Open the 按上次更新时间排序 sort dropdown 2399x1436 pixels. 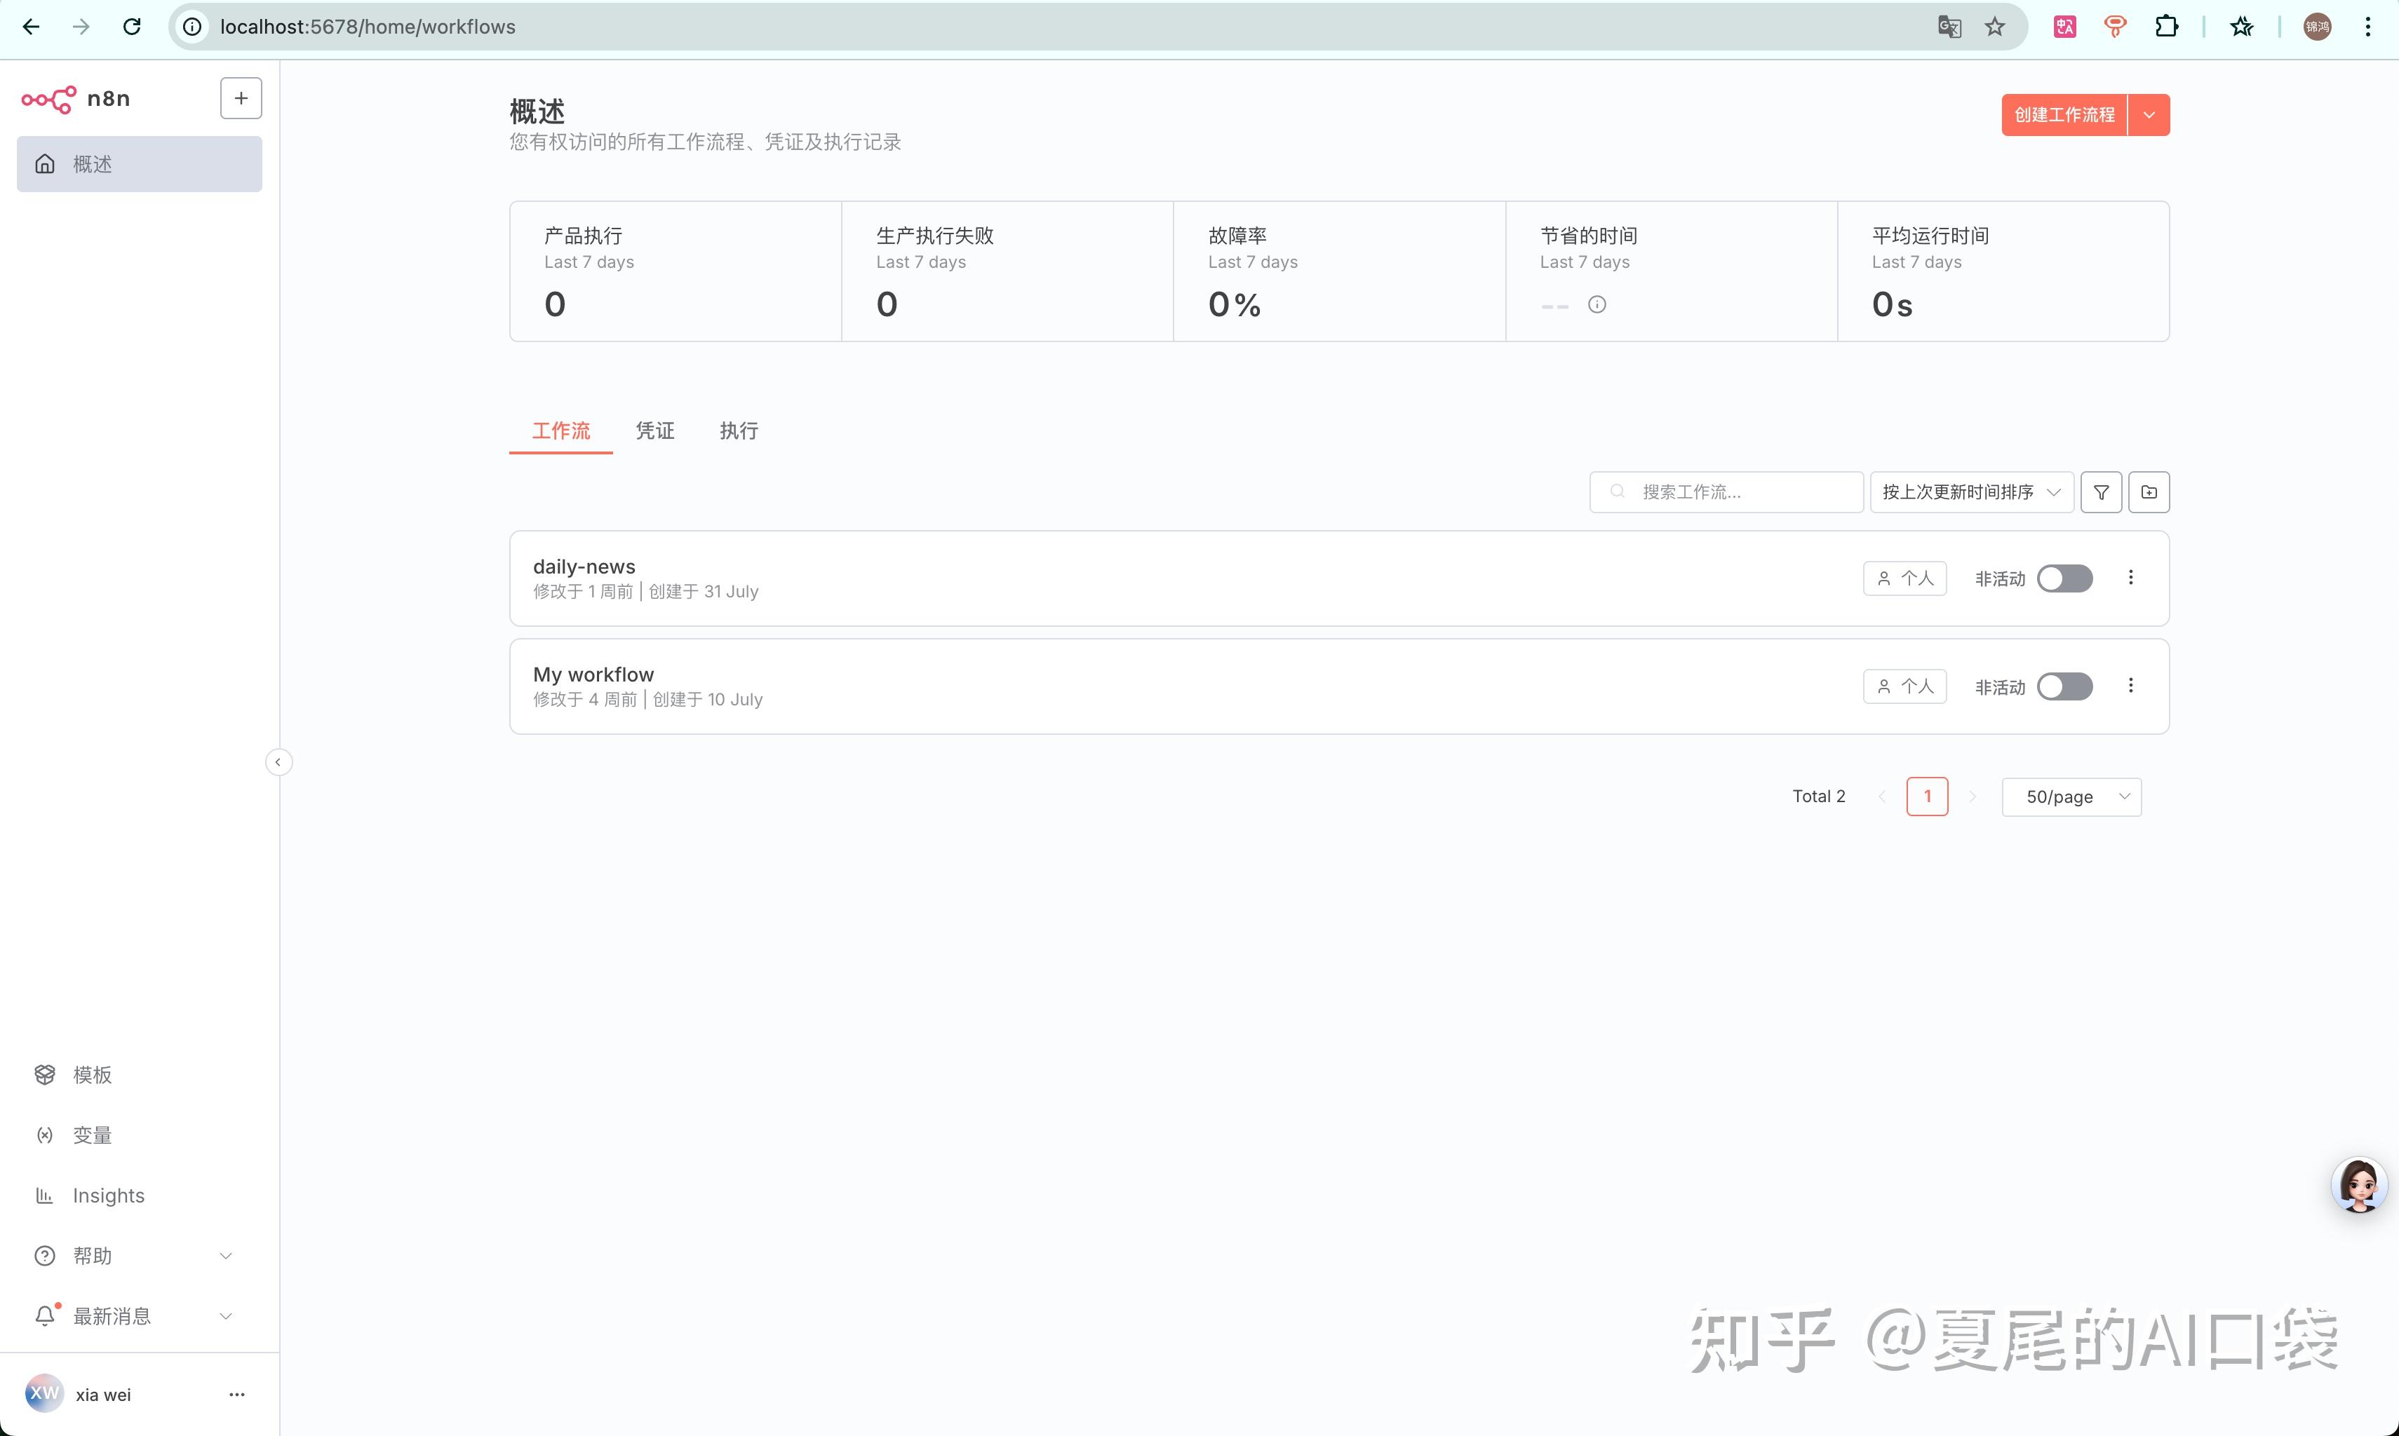[1970, 492]
